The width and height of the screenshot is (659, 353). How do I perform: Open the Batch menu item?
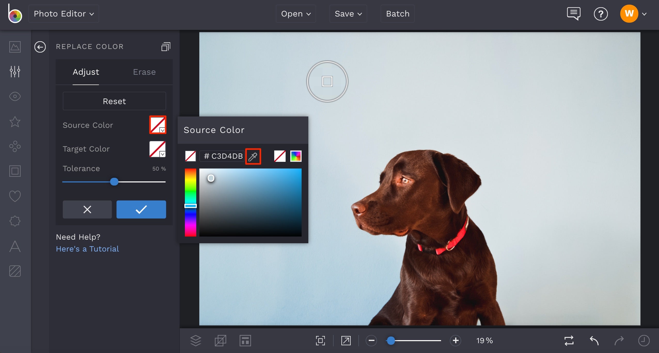[x=397, y=13]
